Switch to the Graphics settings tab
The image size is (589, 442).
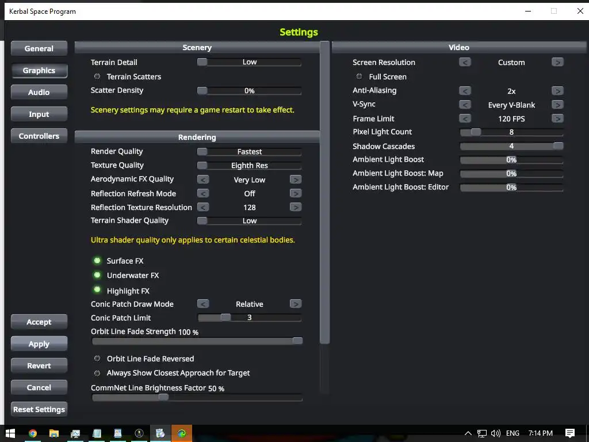(x=39, y=70)
